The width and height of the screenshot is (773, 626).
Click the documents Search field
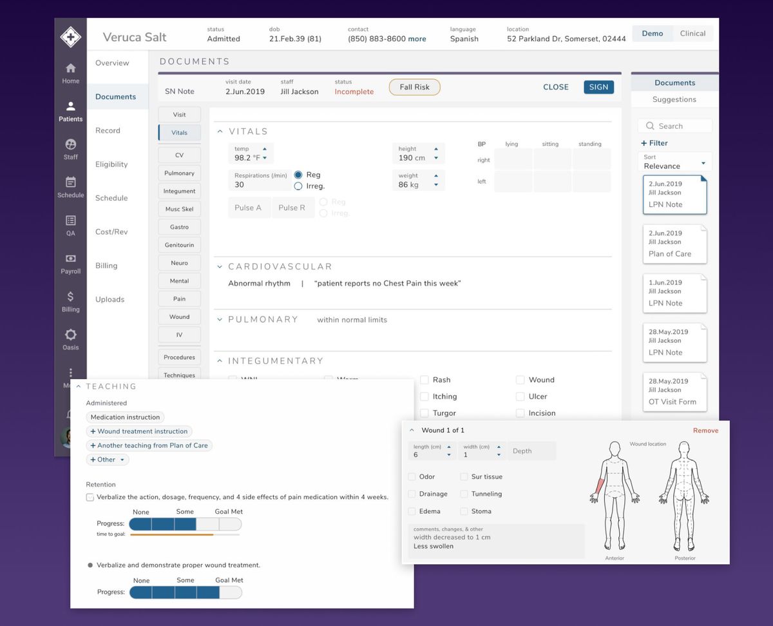[x=674, y=125]
